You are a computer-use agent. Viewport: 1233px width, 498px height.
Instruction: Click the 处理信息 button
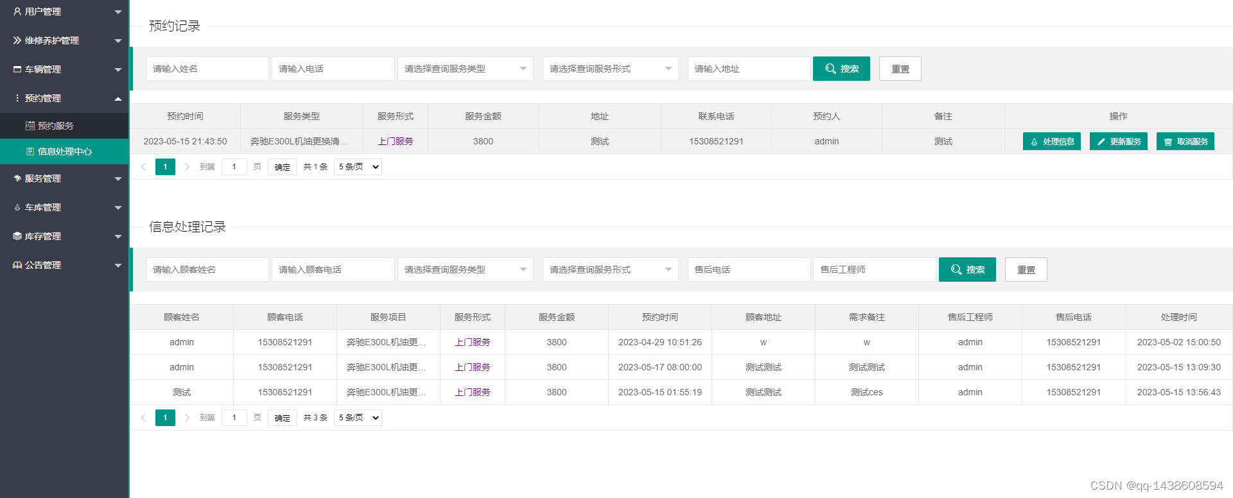coord(1052,141)
